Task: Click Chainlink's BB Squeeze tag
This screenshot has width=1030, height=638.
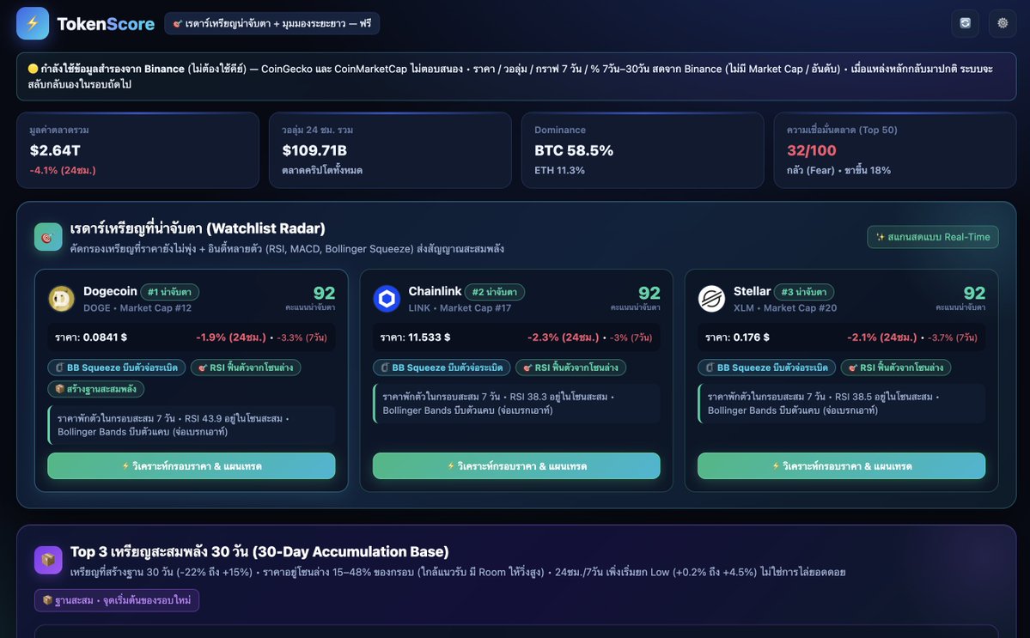Action: 442,368
